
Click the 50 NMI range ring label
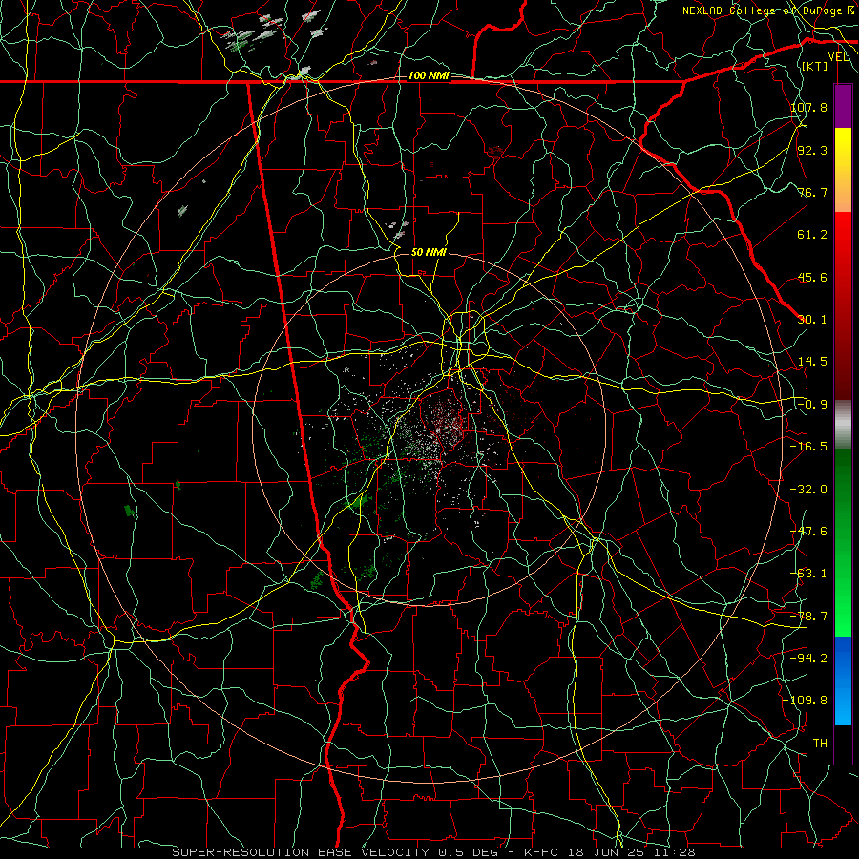click(x=429, y=252)
